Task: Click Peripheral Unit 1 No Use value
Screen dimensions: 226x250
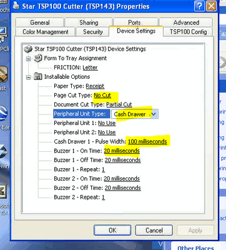Action: coord(107,123)
